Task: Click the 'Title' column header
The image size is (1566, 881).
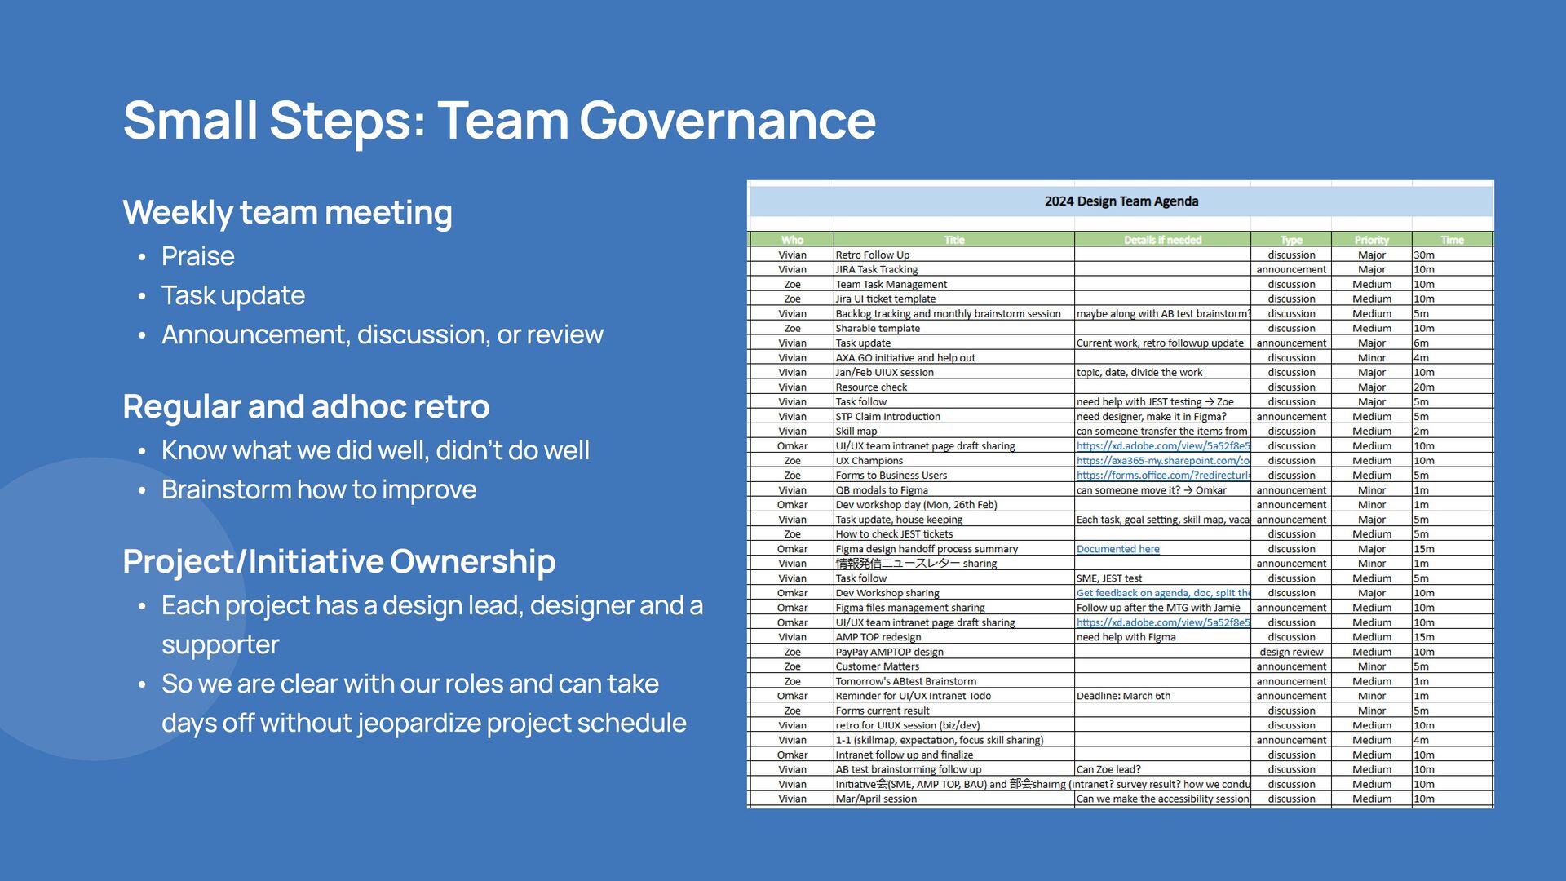Action: (953, 240)
